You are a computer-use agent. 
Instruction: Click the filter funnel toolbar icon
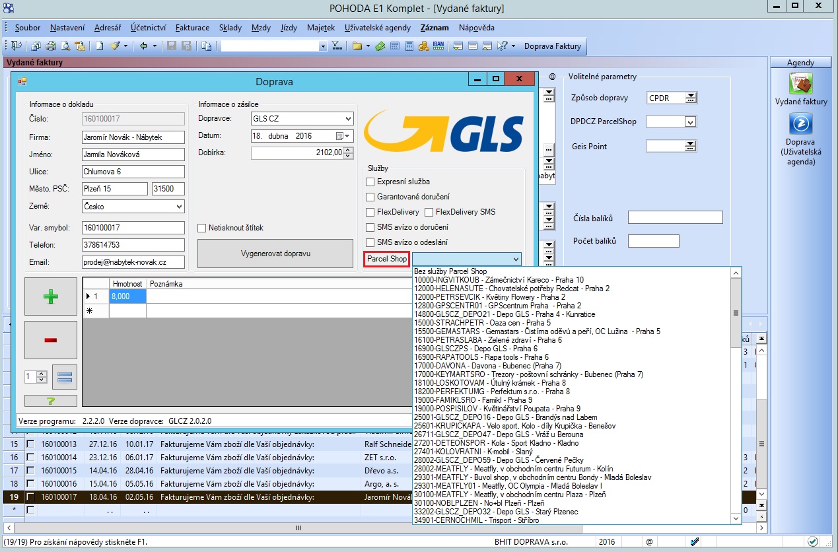point(336,46)
